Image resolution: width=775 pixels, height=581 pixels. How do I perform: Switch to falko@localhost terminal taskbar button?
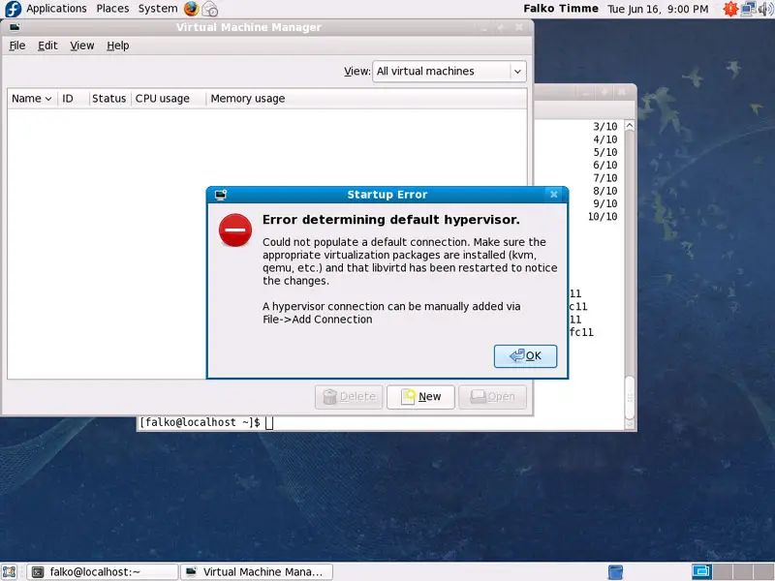102,571
